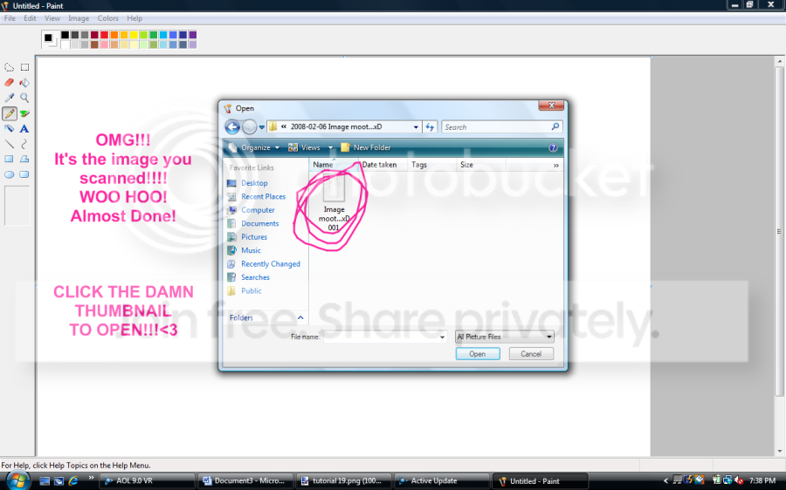This screenshot has width=786, height=490.
Task: Open the File menu
Action: pyautogui.click(x=10, y=18)
